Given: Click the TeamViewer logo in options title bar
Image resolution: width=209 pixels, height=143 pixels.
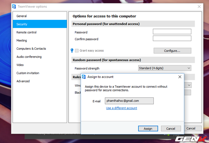Looking at the screenshot, I should (x=14, y=6).
